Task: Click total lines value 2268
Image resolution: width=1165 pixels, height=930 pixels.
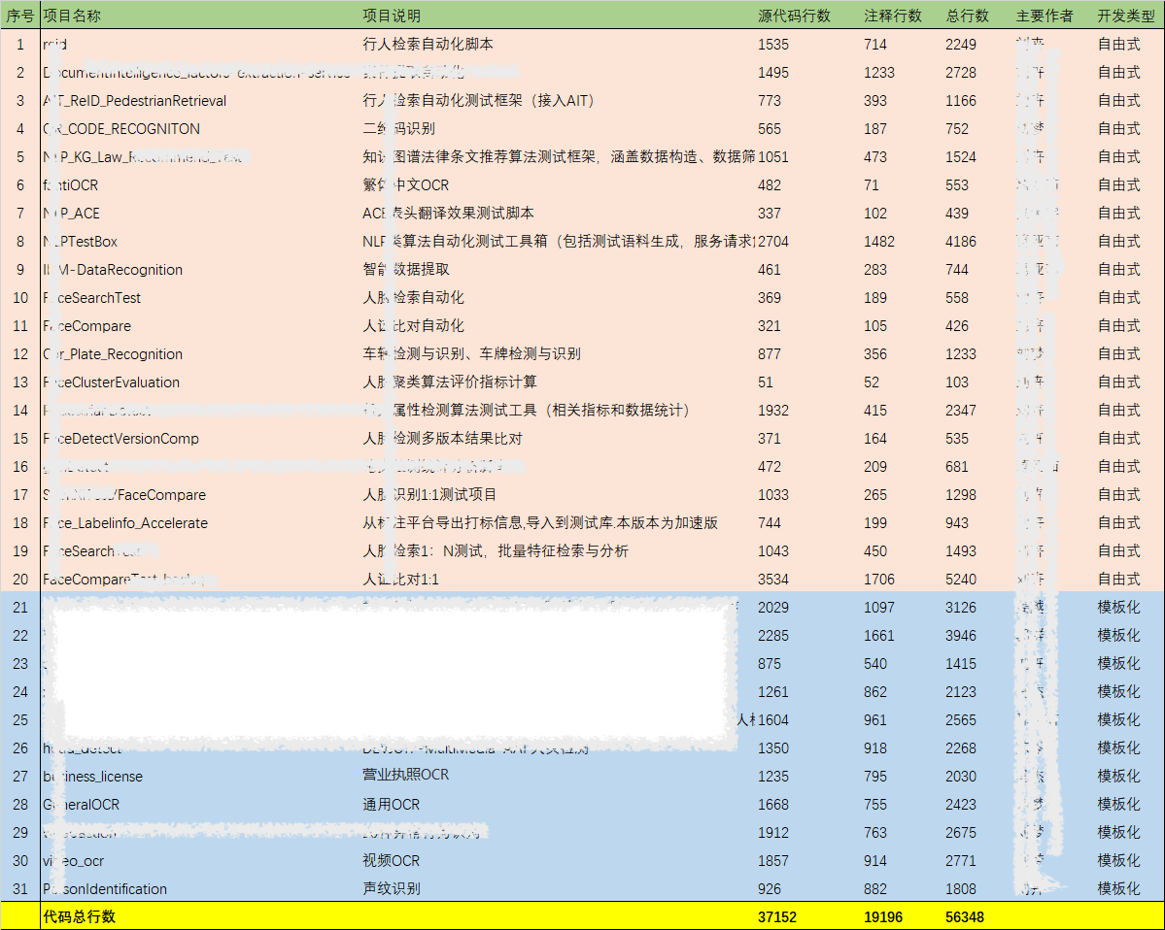Action: [961, 749]
